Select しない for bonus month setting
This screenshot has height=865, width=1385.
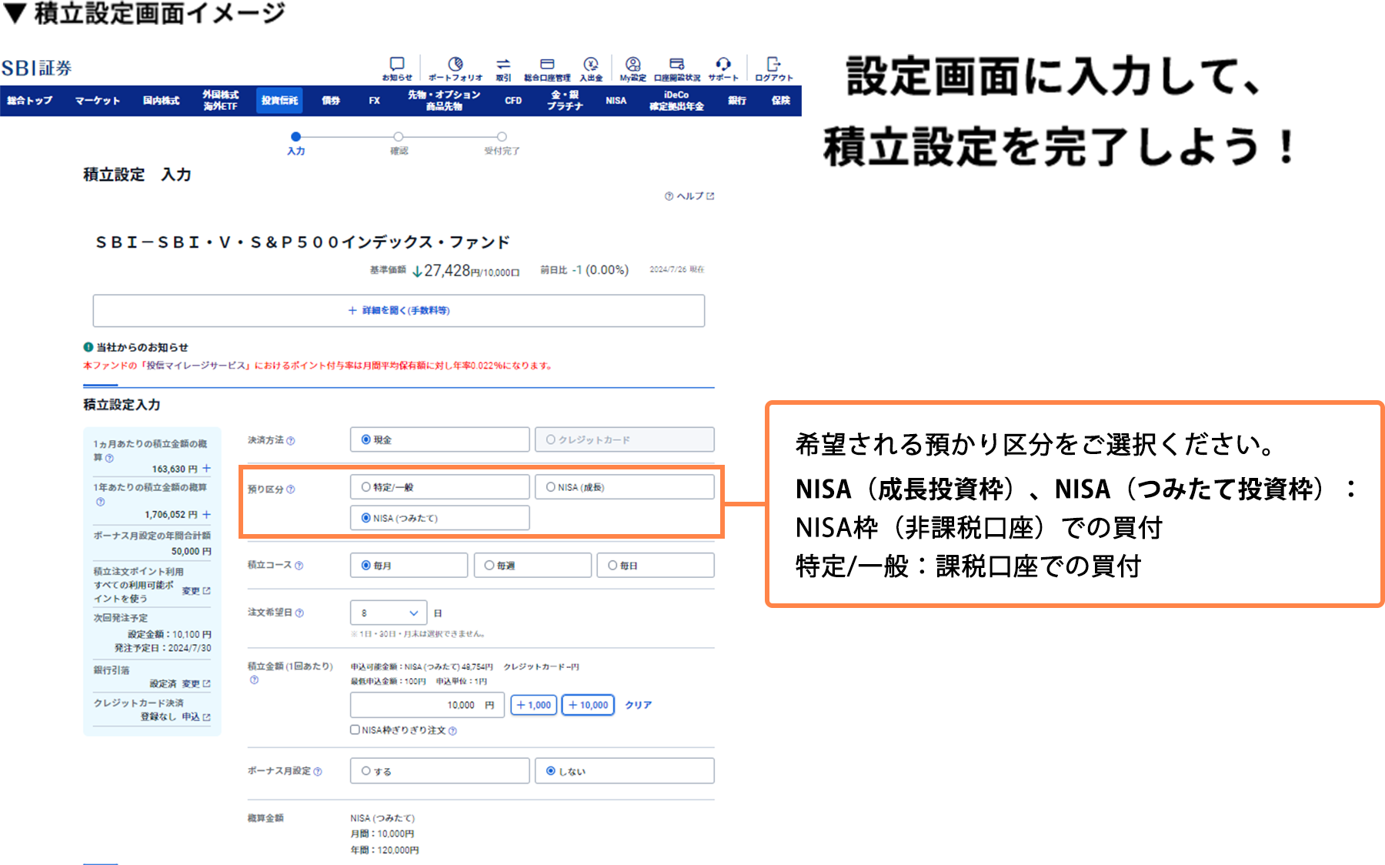click(x=624, y=770)
